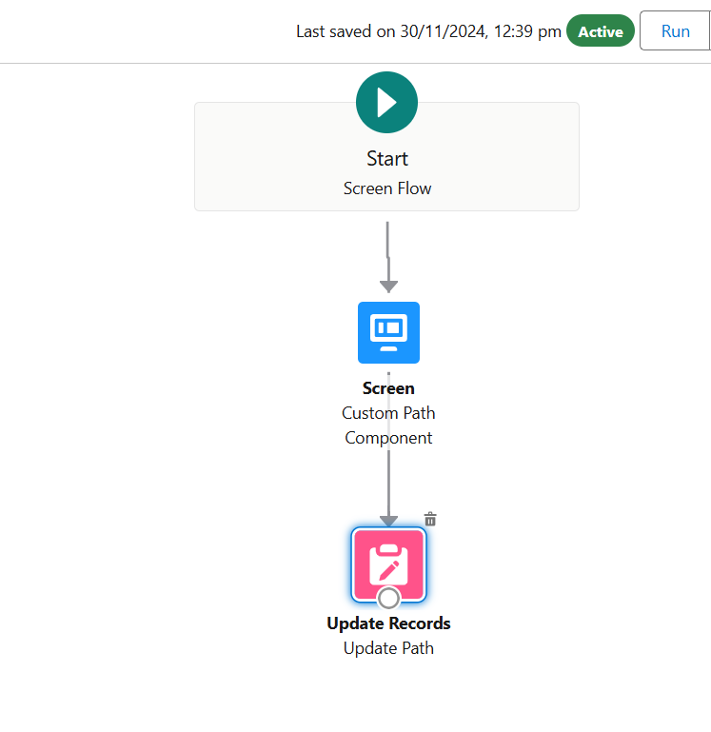Click the Custom Path Component label
The width and height of the screenshot is (711, 732).
388,425
